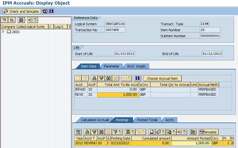Click the 2012 year cell in postings
This screenshot has width=238, height=148.
[79, 143]
